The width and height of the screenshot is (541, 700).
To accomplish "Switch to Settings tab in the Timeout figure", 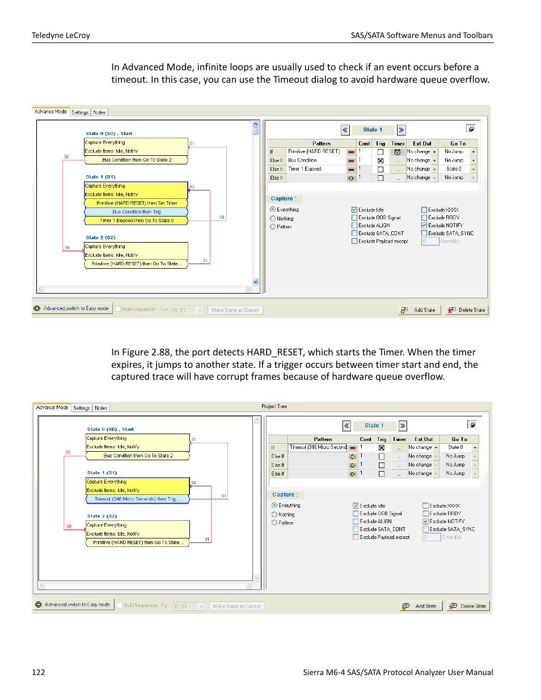I will pyautogui.click(x=82, y=408).
